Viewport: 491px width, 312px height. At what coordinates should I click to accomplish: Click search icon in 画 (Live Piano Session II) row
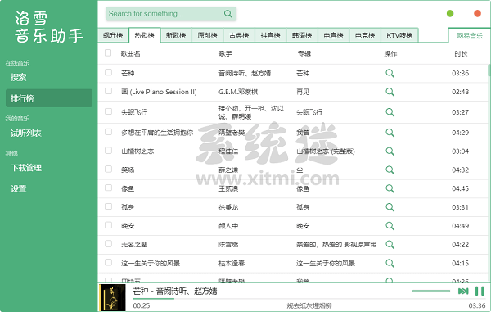point(390,92)
